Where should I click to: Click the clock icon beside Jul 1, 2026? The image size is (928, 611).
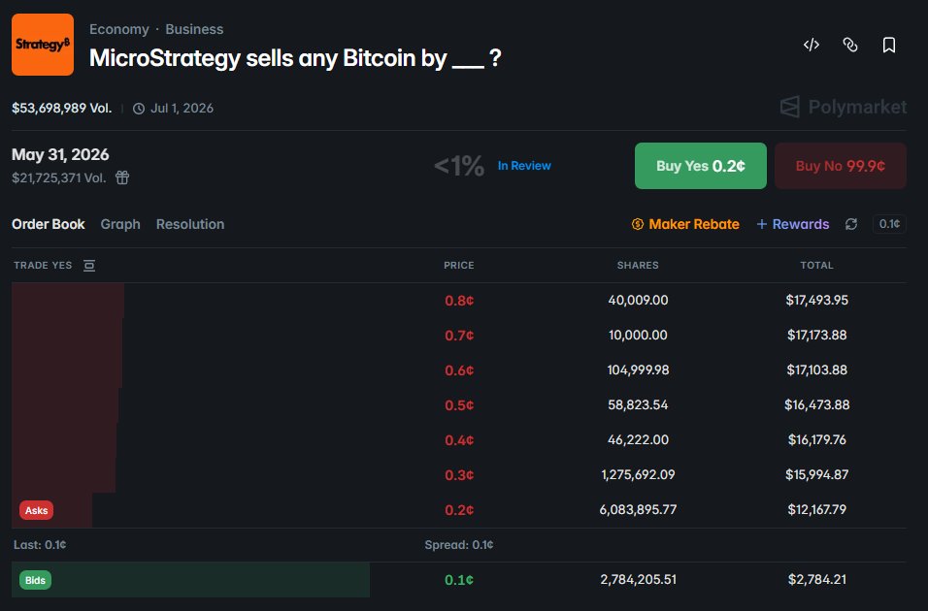pos(139,109)
